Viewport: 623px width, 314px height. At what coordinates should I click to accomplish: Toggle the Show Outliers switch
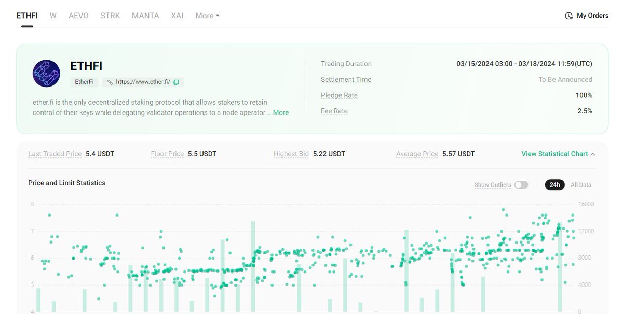pos(521,185)
